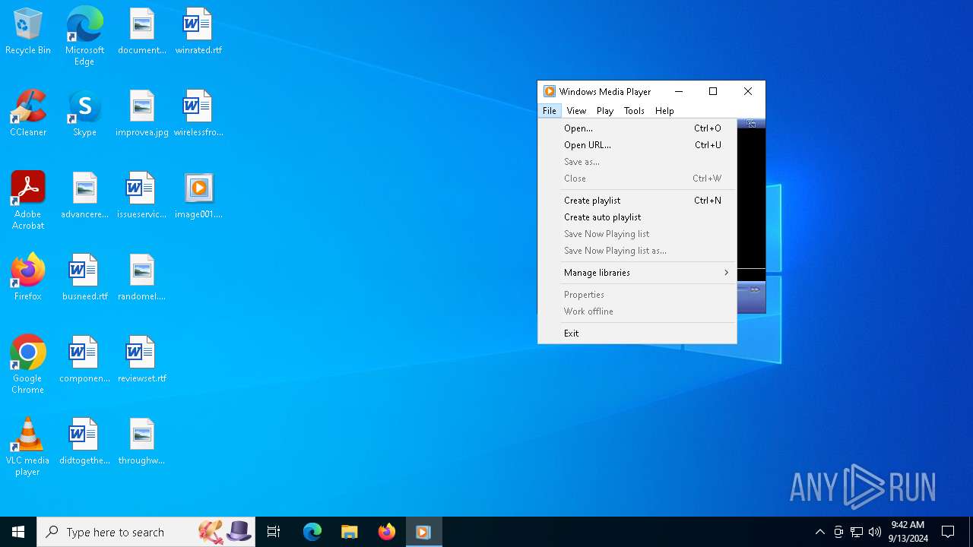This screenshot has height=547, width=973.
Task: Minimize the Windows Media Player window
Action: [x=679, y=91]
